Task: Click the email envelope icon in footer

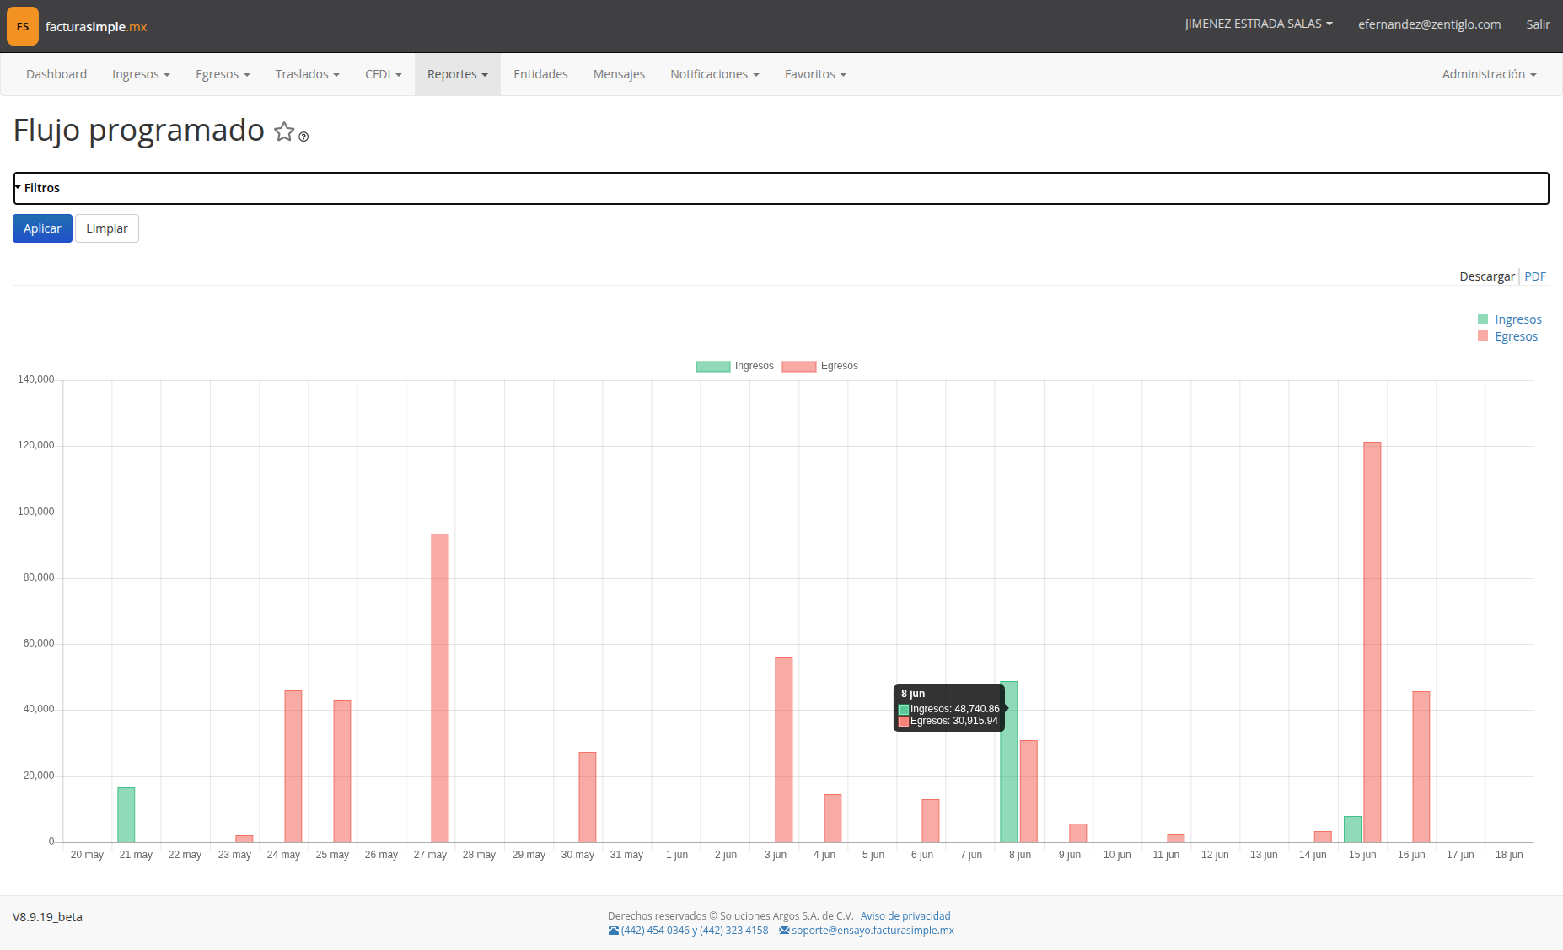Action: (x=784, y=931)
